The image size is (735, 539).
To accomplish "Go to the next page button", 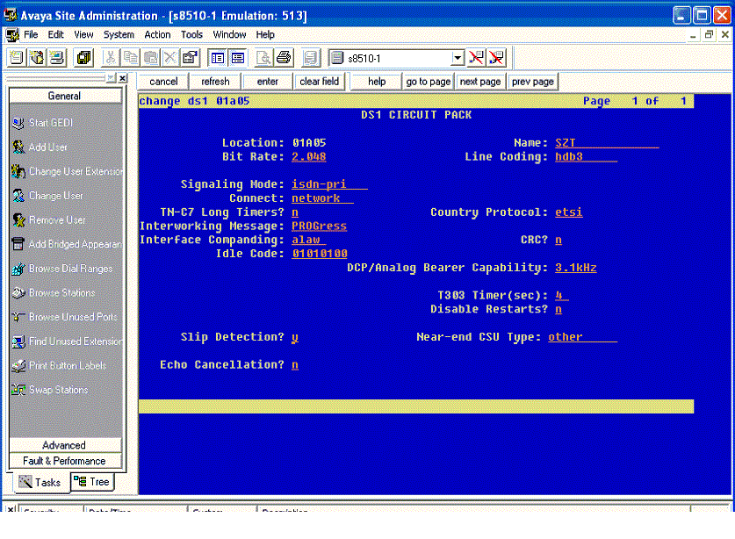I will pos(480,82).
